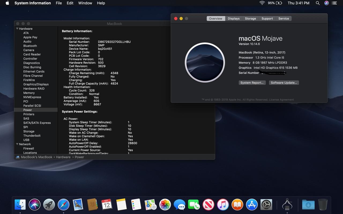Click Hardware in the path bar
The width and height of the screenshot is (343, 214).
pos(63,157)
